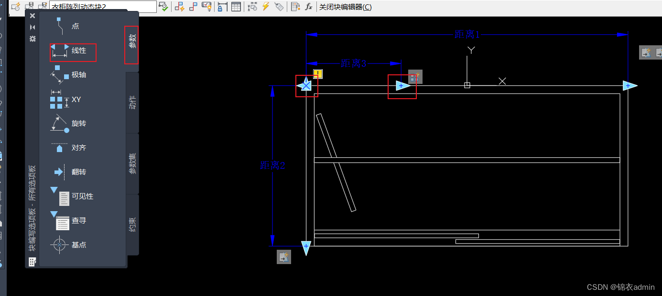This screenshot has width=662, height=296.
Task: Click the square base point marker under Y
Action: (467, 85)
